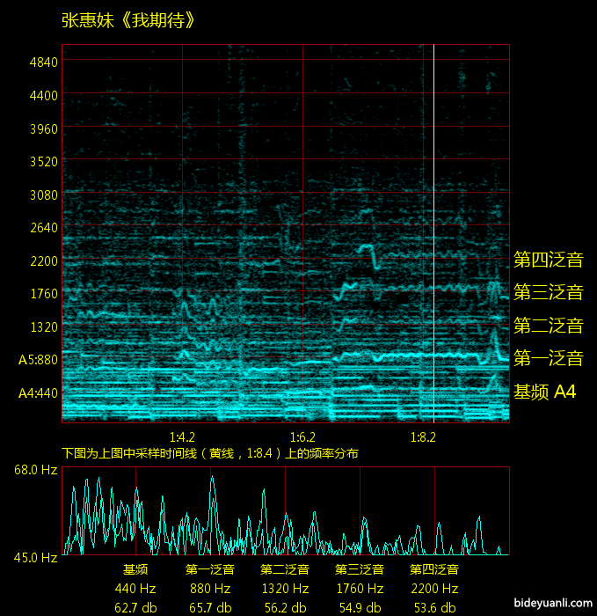
Task: Click the 1:6.2 time axis label
Action: coord(302,436)
